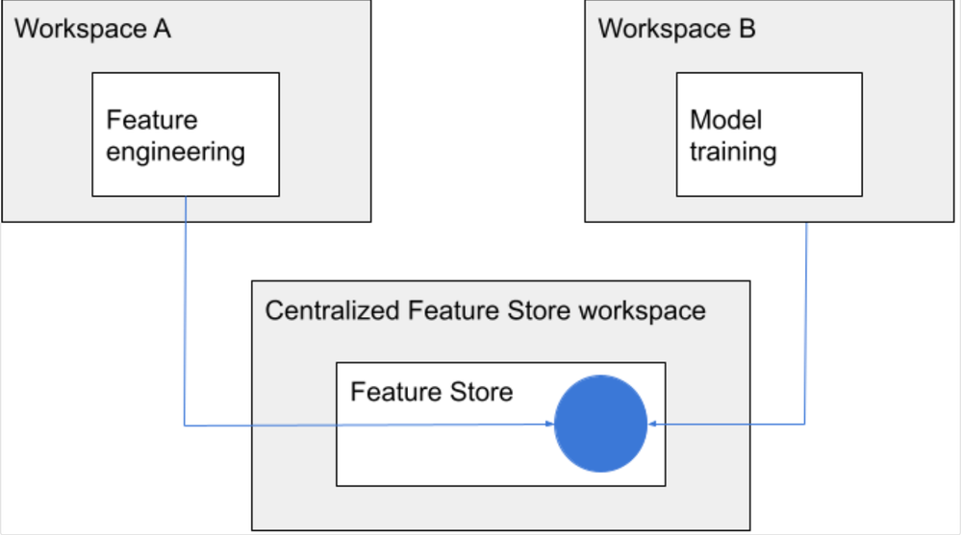Click the 'Centralized Feature Store workspace' title

pyautogui.click(x=486, y=310)
